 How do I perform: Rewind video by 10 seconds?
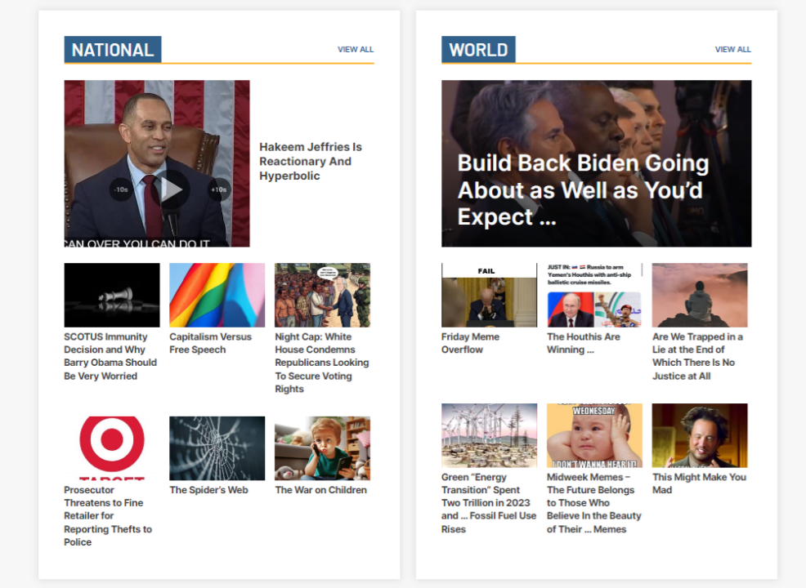[121, 189]
